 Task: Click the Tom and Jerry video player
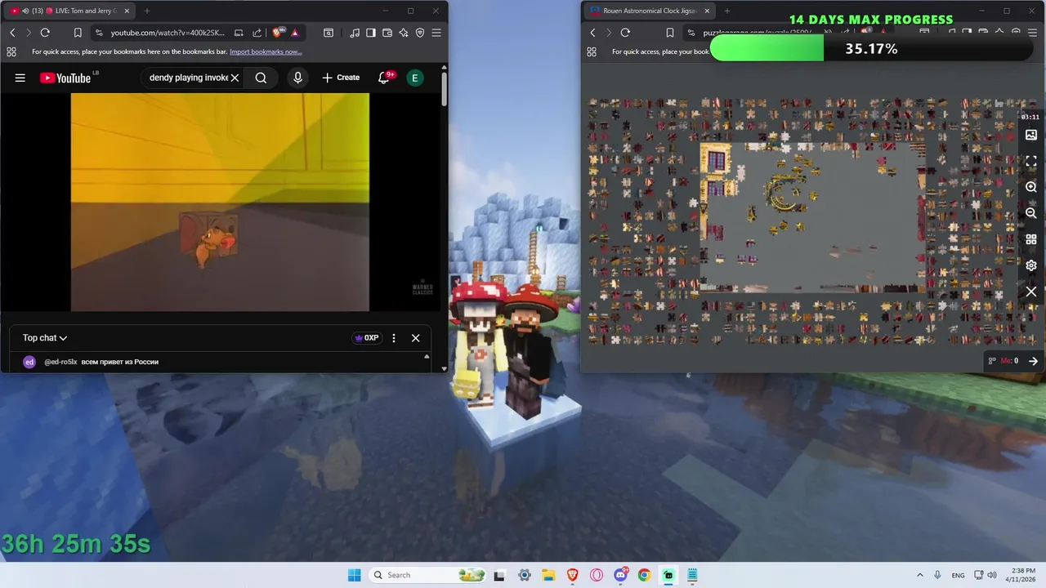[x=220, y=202]
